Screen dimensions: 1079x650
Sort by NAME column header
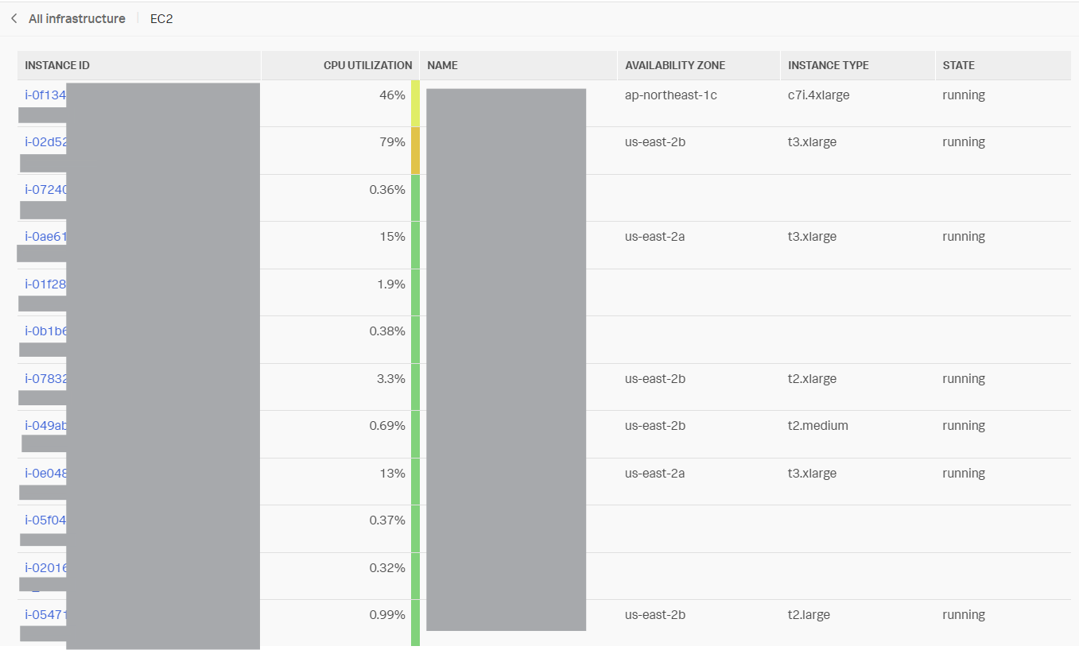442,65
